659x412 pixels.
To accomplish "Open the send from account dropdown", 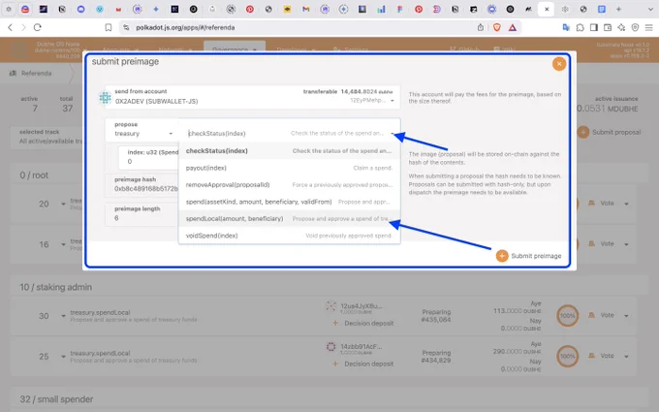I will tap(252, 97).
